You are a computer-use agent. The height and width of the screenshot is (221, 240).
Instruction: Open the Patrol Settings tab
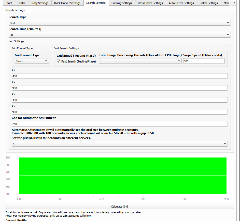click(x=208, y=3)
